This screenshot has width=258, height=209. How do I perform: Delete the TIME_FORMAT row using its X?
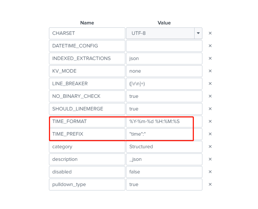click(x=210, y=122)
